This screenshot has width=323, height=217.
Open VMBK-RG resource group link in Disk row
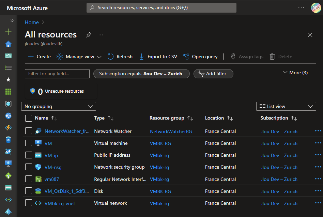point(160,191)
